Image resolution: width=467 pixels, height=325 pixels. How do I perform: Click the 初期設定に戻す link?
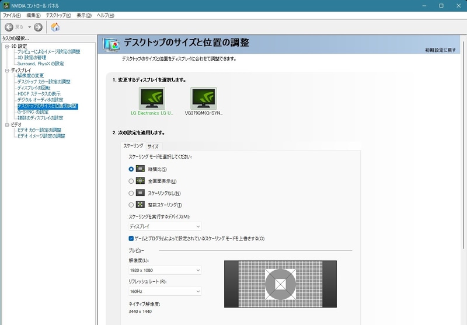coord(440,50)
